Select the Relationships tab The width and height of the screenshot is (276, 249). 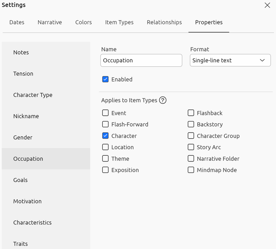pyautogui.click(x=164, y=22)
